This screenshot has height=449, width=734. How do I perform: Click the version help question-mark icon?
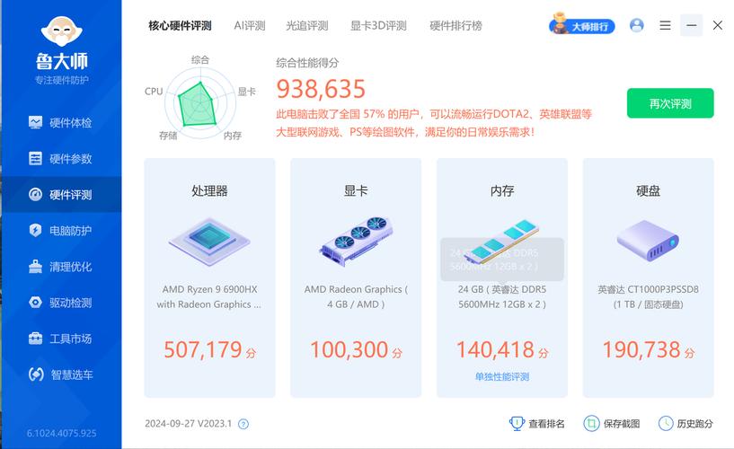(243, 424)
